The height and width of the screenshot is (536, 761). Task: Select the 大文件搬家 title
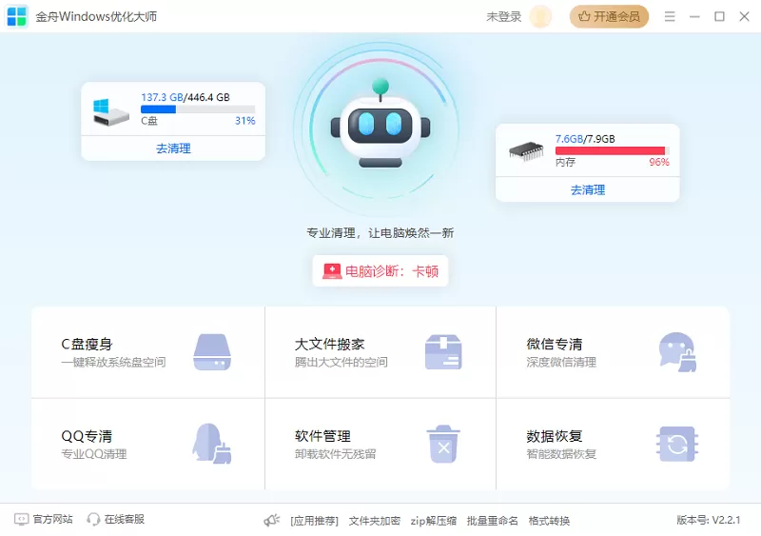click(329, 344)
